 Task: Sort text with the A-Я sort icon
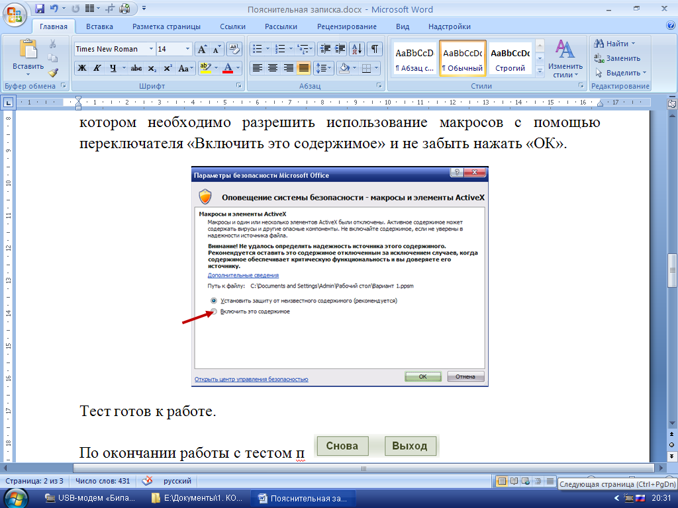click(357, 49)
